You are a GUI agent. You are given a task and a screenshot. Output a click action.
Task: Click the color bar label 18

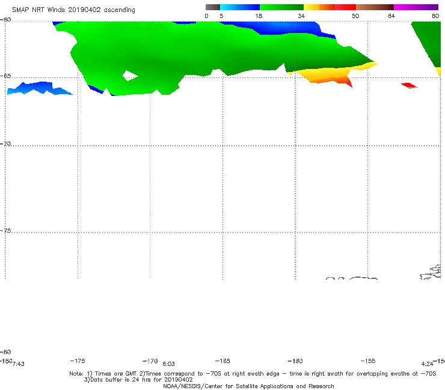(259, 16)
